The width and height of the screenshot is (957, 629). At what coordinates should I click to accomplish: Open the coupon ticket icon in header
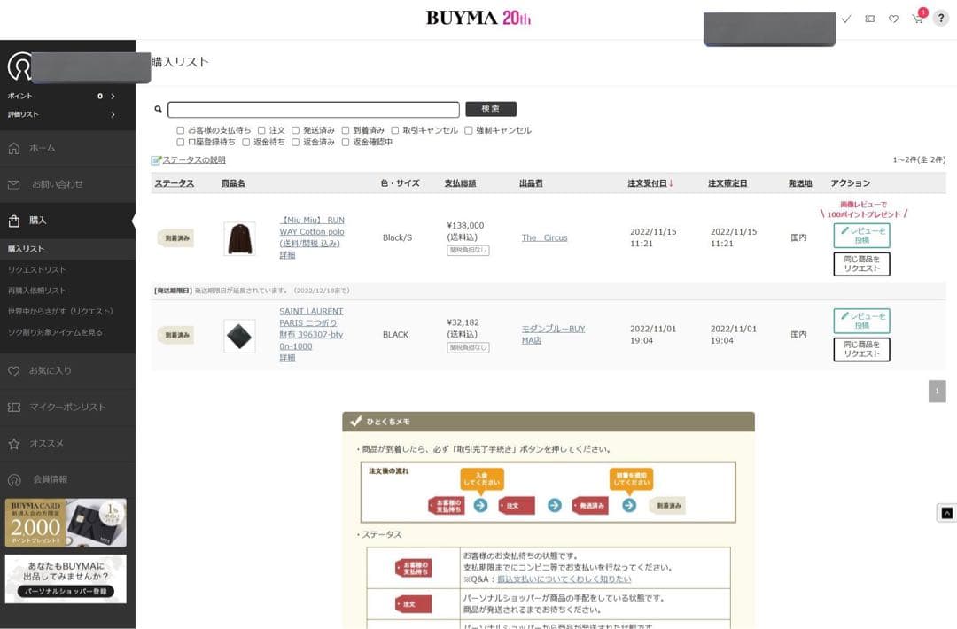[870, 19]
